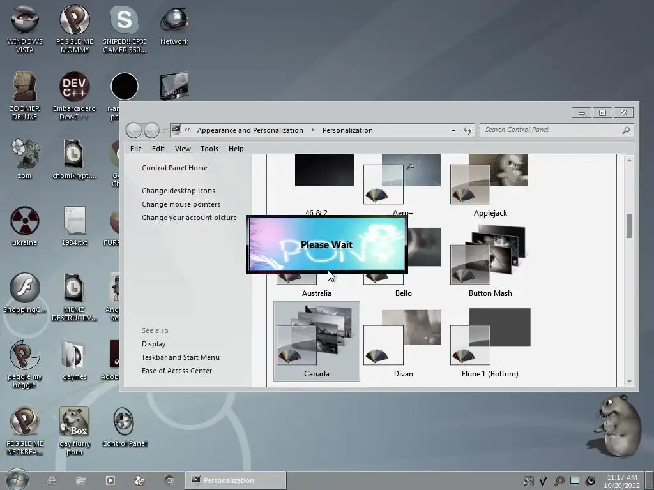This screenshot has height=490, width=654.
Task: Click Change mouse pointers link
Action: (x=181, y=204)
